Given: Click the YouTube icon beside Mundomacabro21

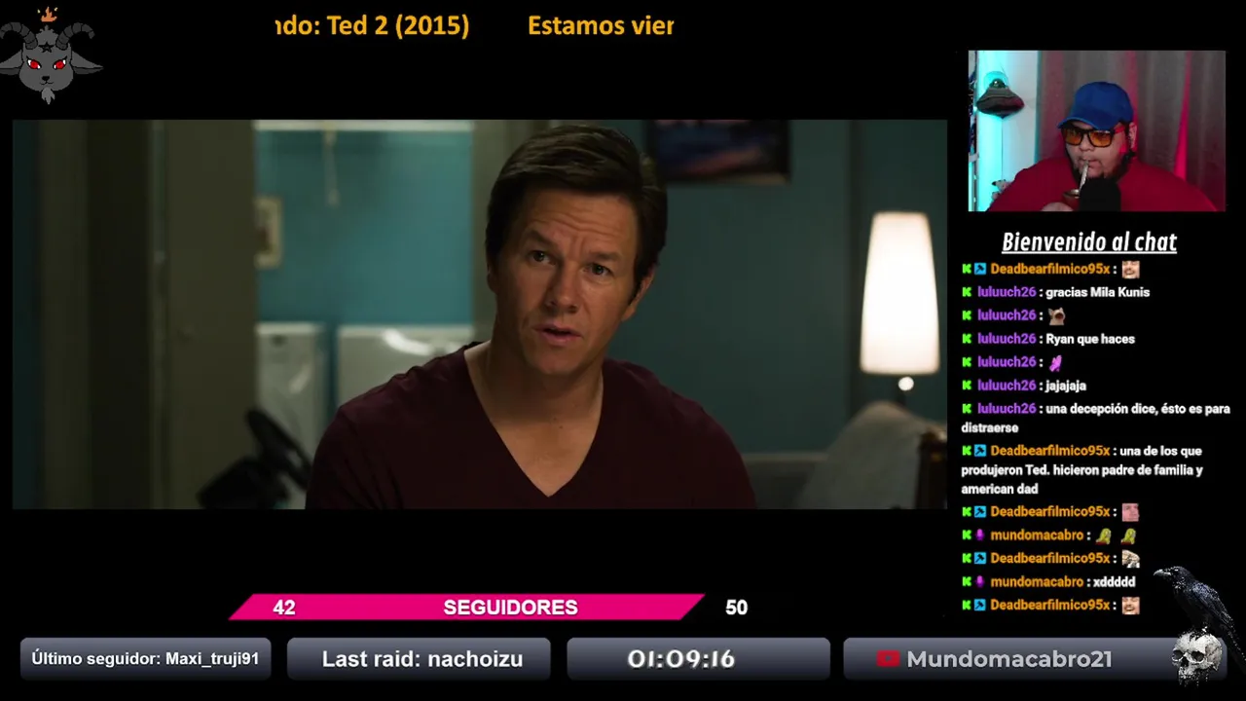Looking at the screenshot, I should pos(887,659).
